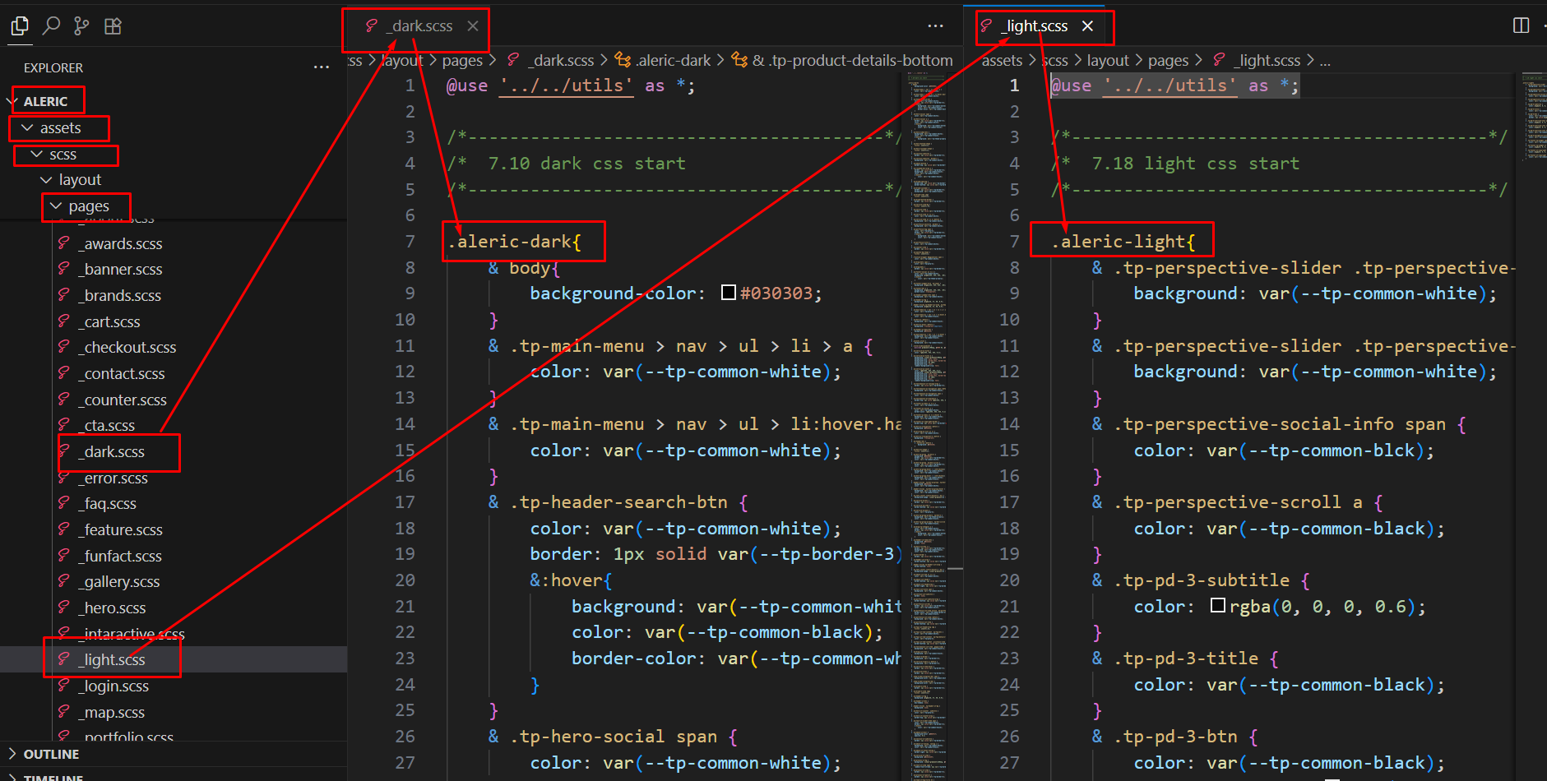The image size is (1547, 781).
Task: Click line number 20 in light.scss
Action: click(1009, 580)
